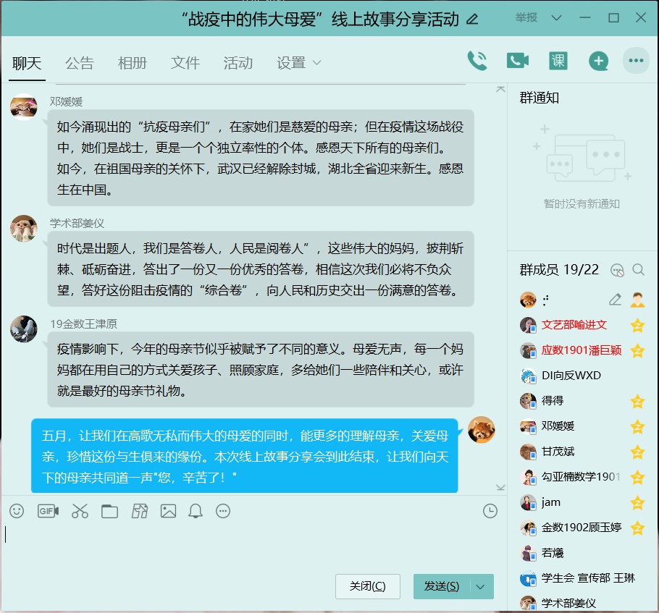Edit the group name with the pencil icon
The height and width of the screenshot is (613, 659).
[x=473, y=20]
